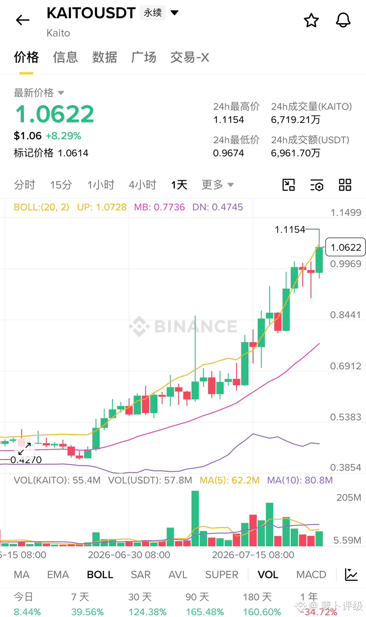Select the 15分 chart interval

[61, 185]
